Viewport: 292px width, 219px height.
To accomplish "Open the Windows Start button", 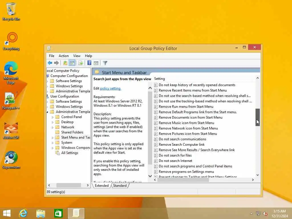I will tap(7, 213).
